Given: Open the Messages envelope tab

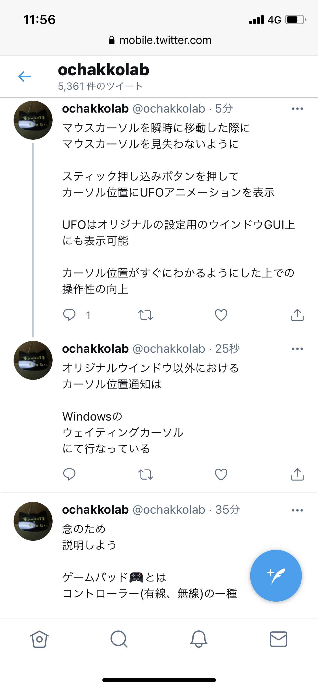Looking at the screenshot, I should coord(278,639).
